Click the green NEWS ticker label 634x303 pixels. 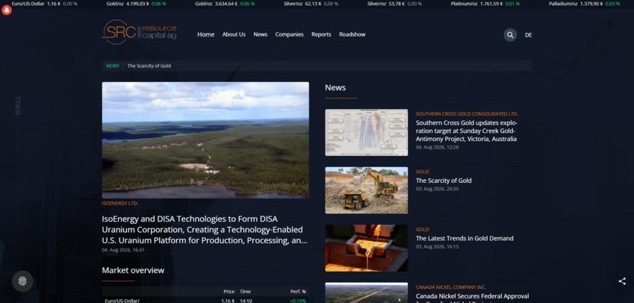(x=113, y=66)
